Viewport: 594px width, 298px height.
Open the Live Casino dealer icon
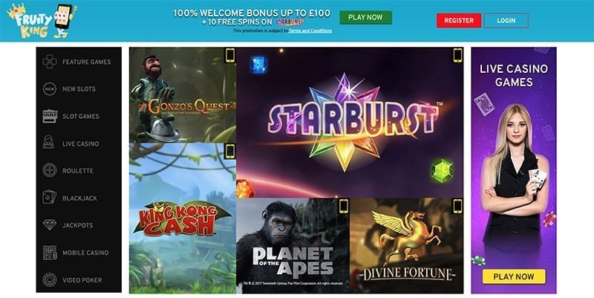pyautogui.click(x=49, y=143)
